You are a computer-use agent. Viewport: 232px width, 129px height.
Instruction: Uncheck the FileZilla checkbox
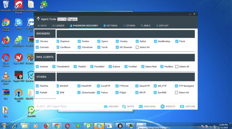tap(37, 86)
